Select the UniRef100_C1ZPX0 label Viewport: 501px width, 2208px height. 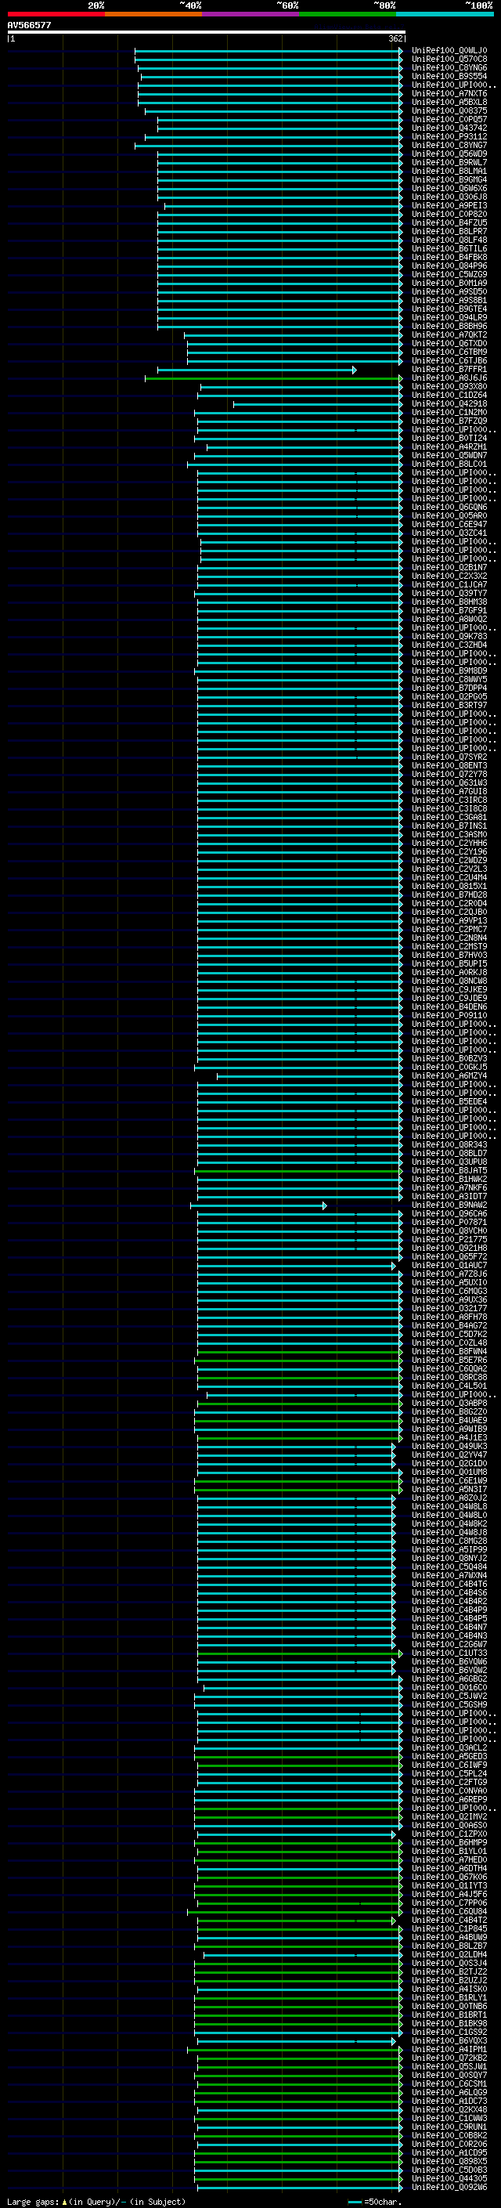pos(449,1835)
